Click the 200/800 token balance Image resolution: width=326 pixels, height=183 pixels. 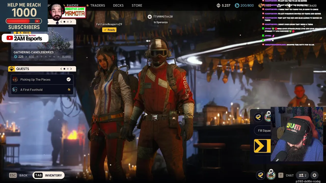(x=247, y=5)
